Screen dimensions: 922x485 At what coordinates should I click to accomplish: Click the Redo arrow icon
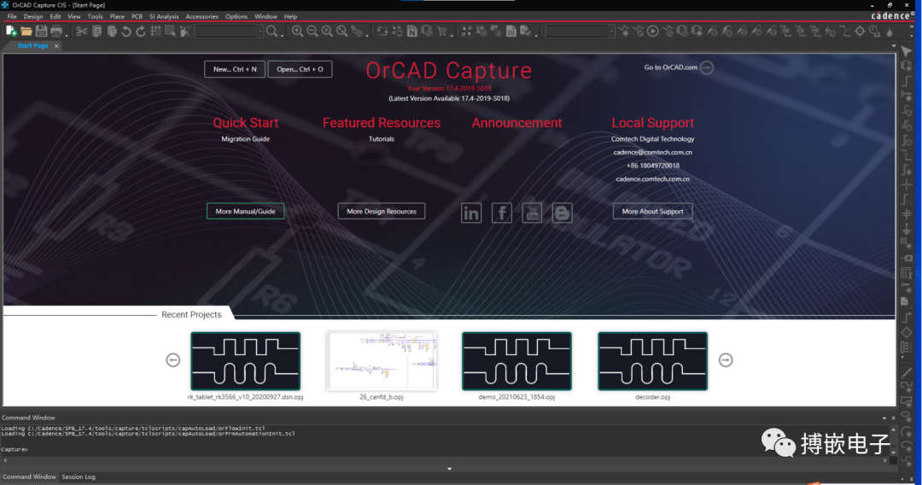141,31
